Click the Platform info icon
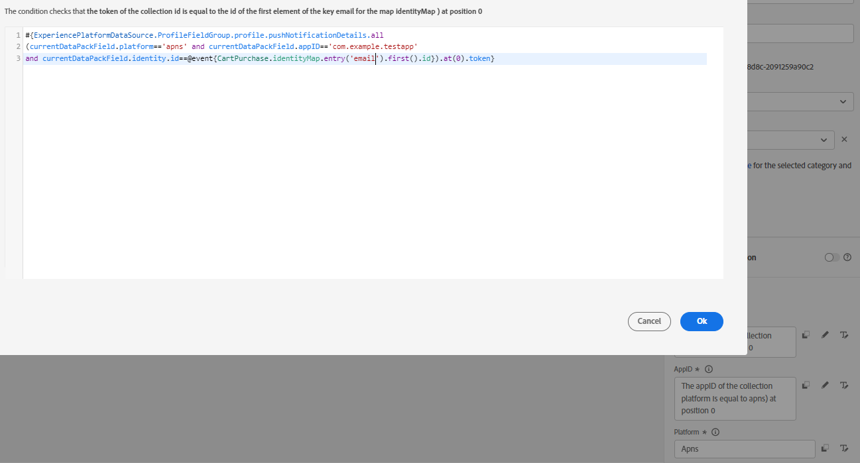This screenshot has height=463, width=860. 715,432
